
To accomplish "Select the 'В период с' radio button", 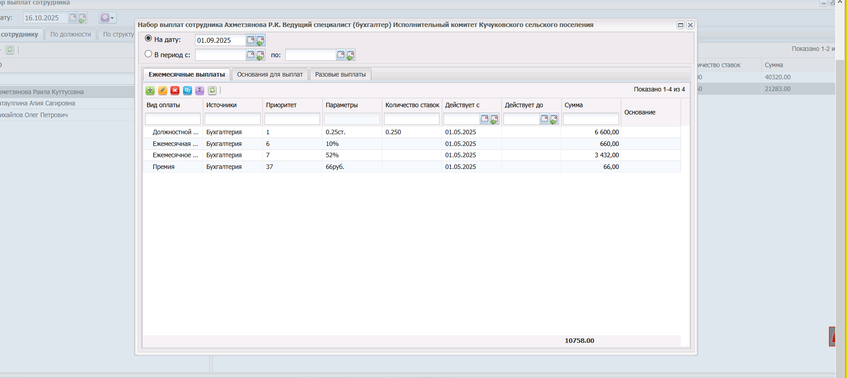I will point(148,54).
